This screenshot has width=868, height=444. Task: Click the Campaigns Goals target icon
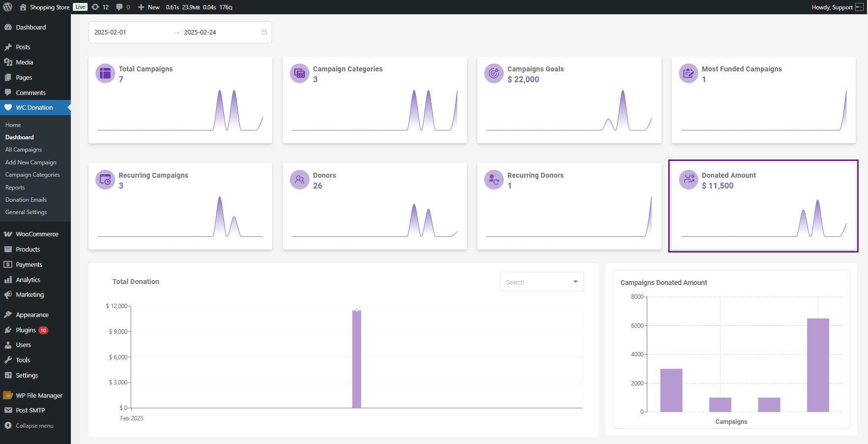click(x=494, y=73)
